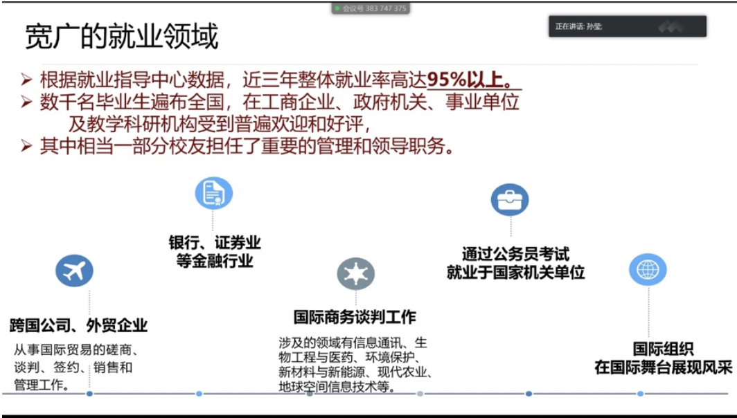Click the gray star badge icon
This screenshot has height=418, width=737.
pos(355,273)
